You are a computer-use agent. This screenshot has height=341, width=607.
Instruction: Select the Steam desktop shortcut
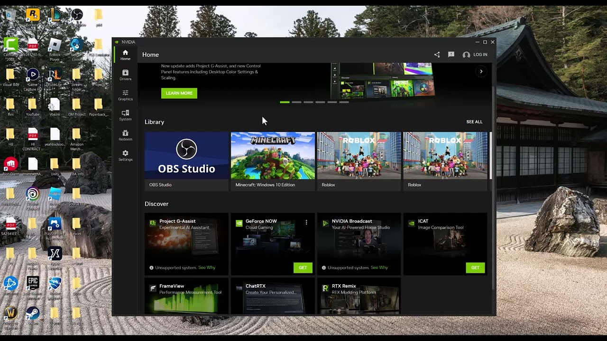33,316
